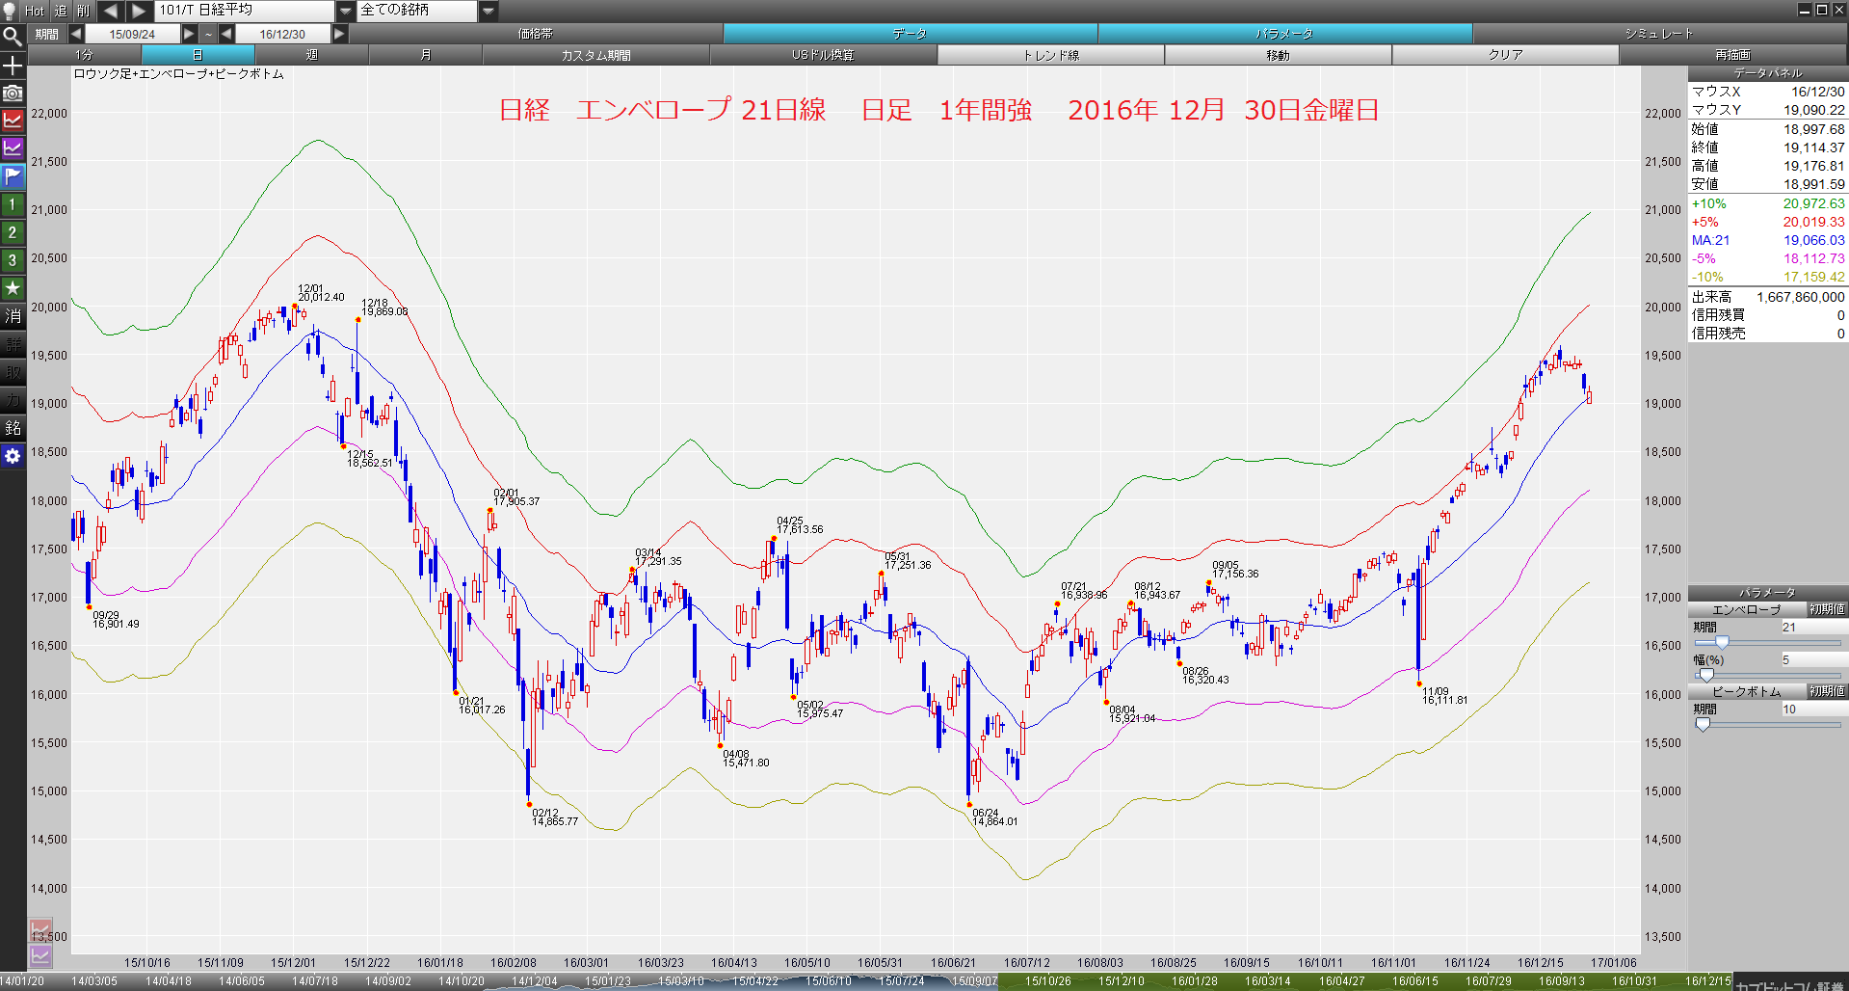
Task: Click the 消 erase sidebar button
Action: click(13, 316)
